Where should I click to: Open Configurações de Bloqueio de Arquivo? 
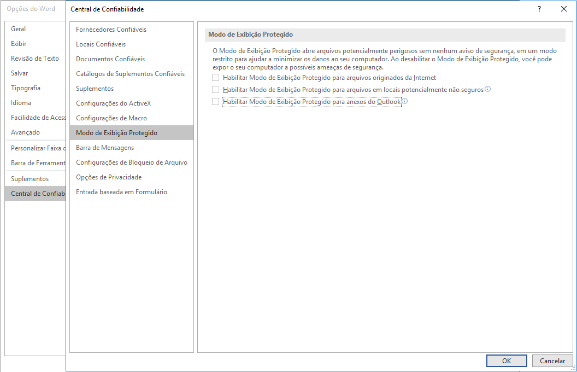tap(132, 162)
